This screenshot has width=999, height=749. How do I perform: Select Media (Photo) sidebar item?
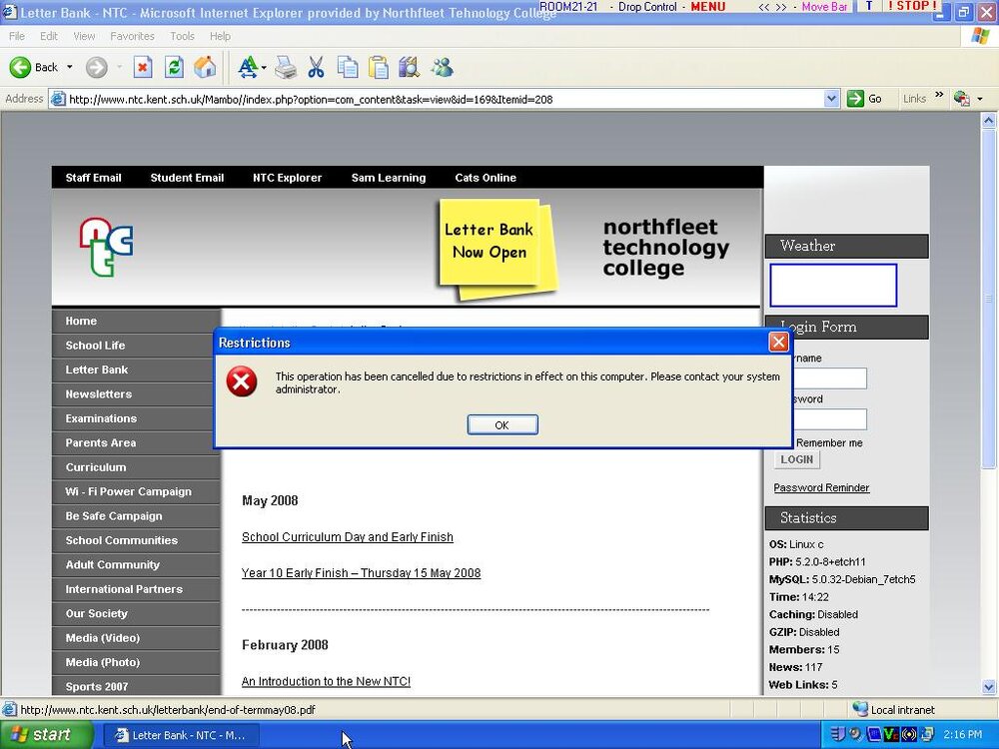click(x=136, y=662)
